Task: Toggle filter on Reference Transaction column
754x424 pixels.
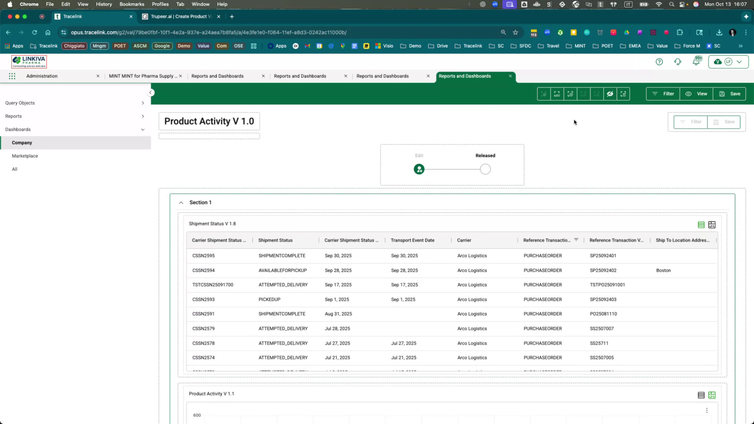Action: tap(576, 240)
